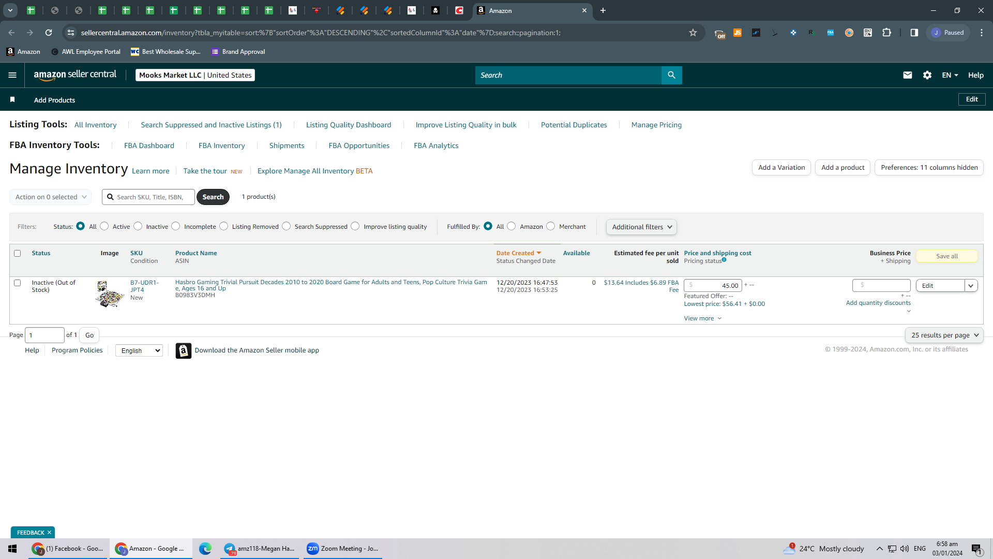Open the Chrome three-dot menu

point(981,33)
